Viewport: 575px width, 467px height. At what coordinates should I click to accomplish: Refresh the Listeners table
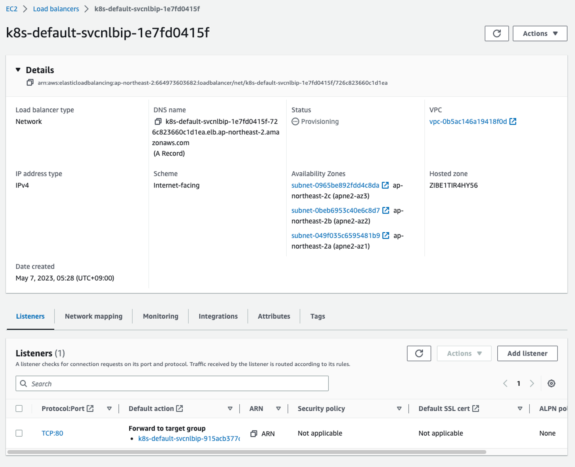click(x=419, y=353)
